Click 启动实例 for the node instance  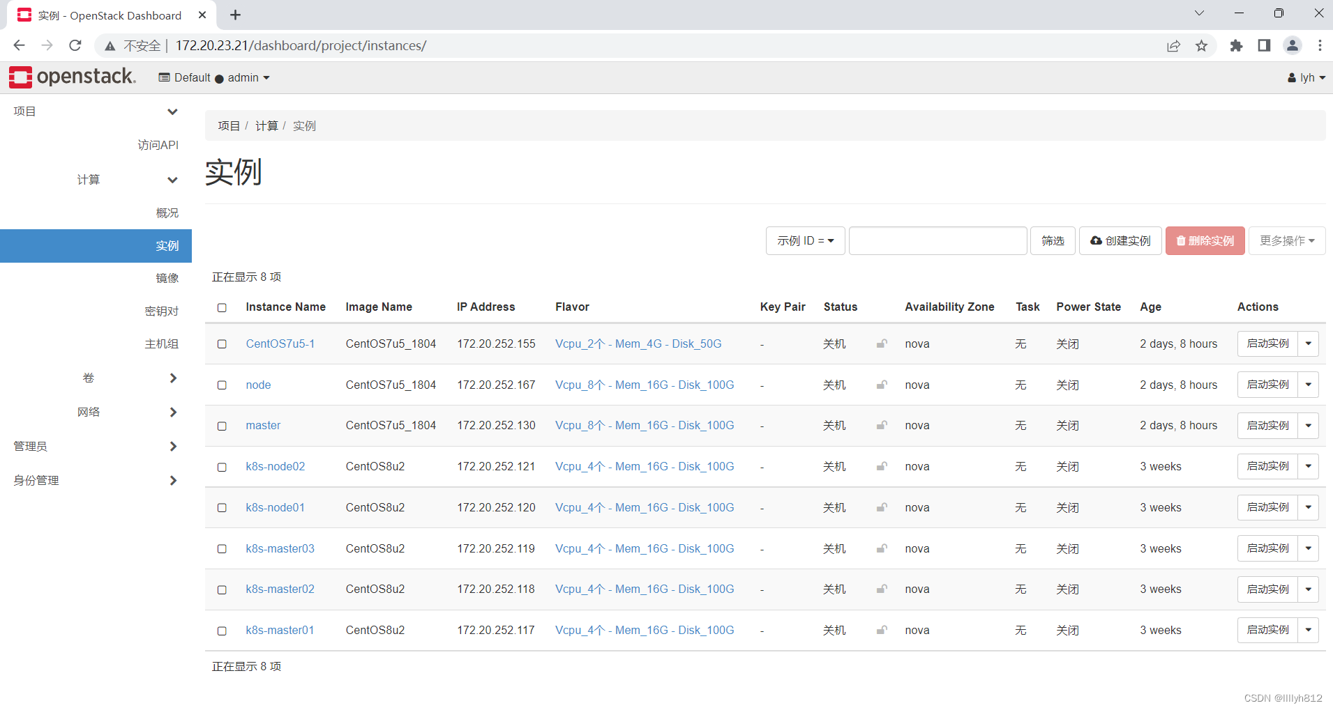click(x=1267, y=385)
